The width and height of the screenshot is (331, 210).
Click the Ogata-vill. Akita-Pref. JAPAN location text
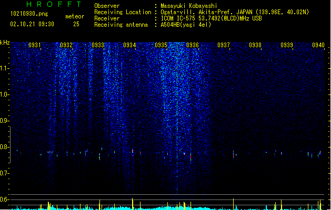pyautogui.click(x=235, y=12)
